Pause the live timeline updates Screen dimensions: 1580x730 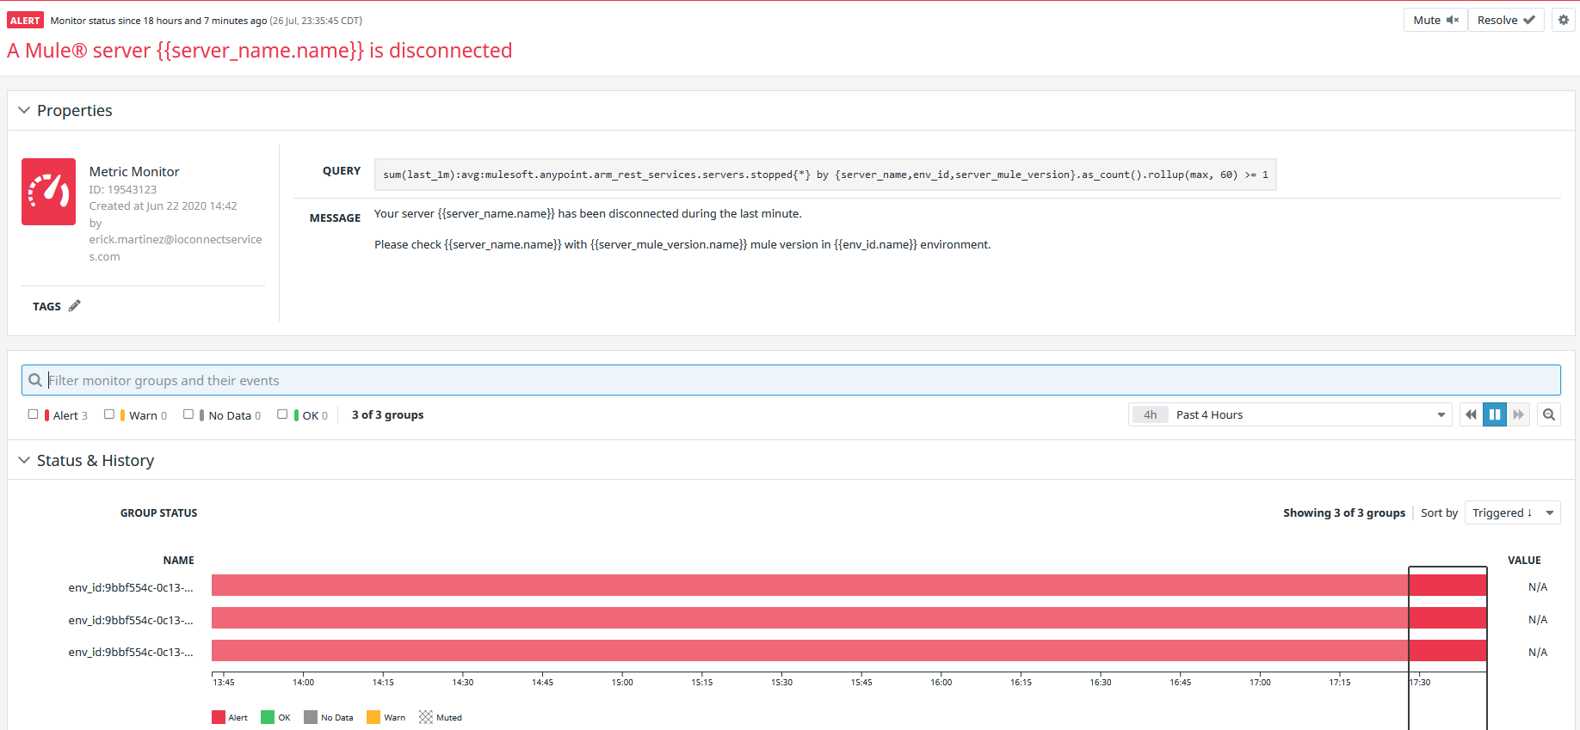coord(1495,414)
